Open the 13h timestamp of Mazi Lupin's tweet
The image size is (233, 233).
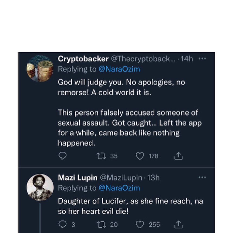(x=153, y=178)
